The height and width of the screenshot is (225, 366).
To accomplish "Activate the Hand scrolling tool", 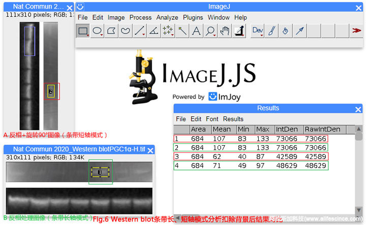I will pyautogui.click(x=224, y=31).
